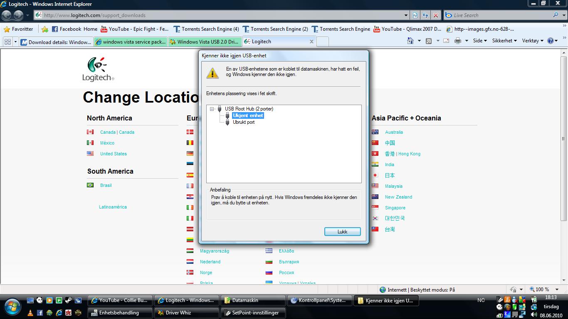568x319 pixels.
Task: Open Torrents Search Engine (4) favorite
Action: (206, 29)
